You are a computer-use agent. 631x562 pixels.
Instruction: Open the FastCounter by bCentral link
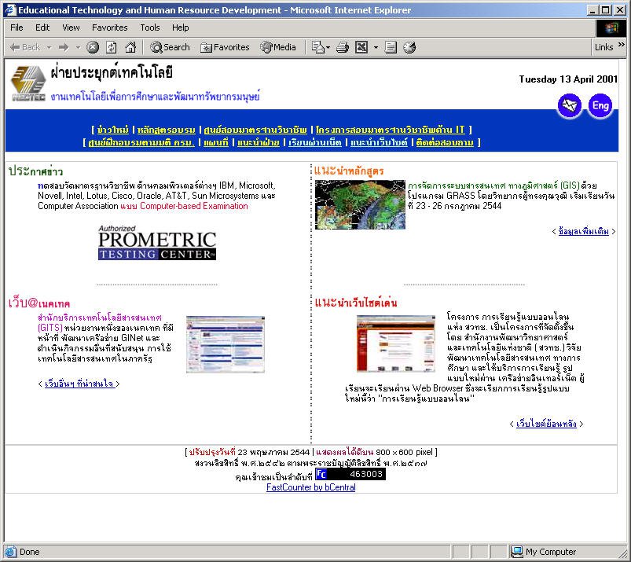[310, 487]
